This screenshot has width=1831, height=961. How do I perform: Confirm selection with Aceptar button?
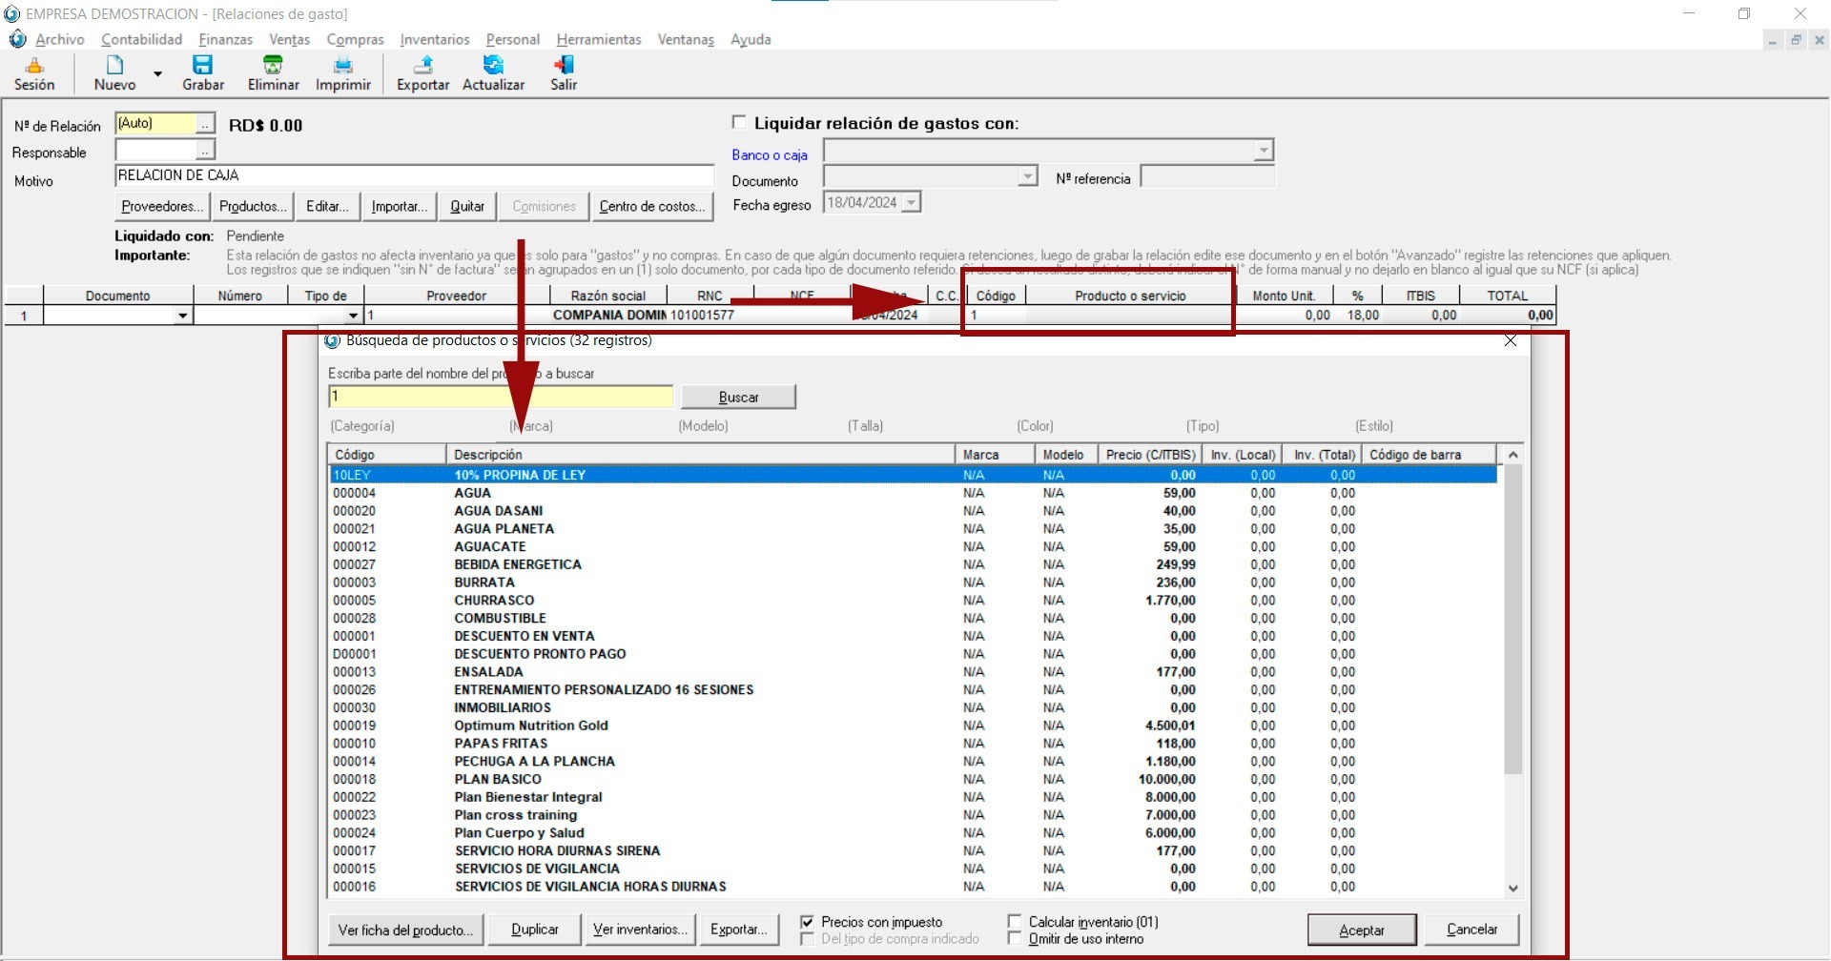click(x=1361, y=930)
